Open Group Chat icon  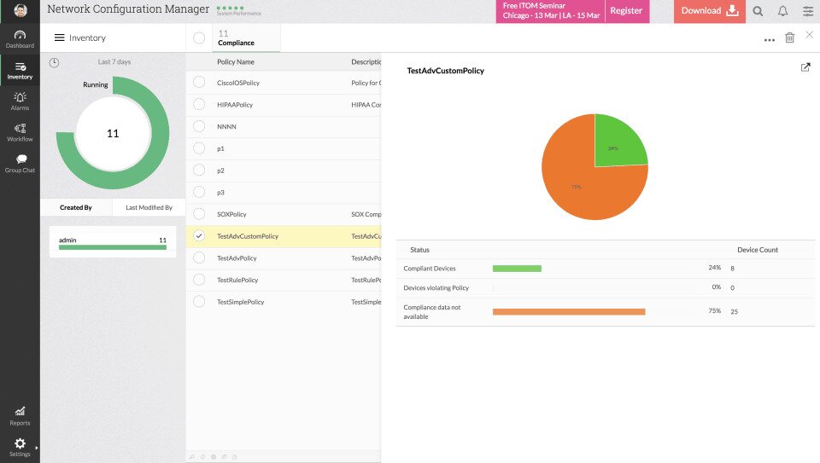[x=20, y=164]
